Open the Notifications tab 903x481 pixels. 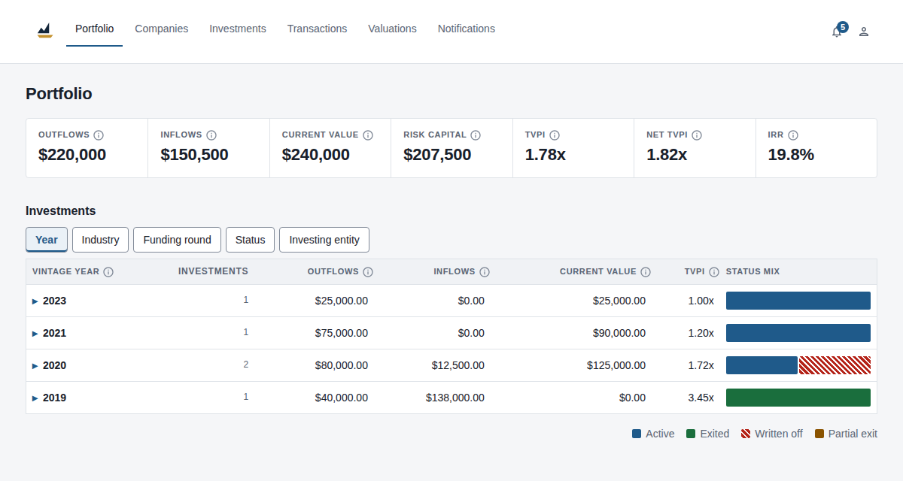click(x=467, y=29)
